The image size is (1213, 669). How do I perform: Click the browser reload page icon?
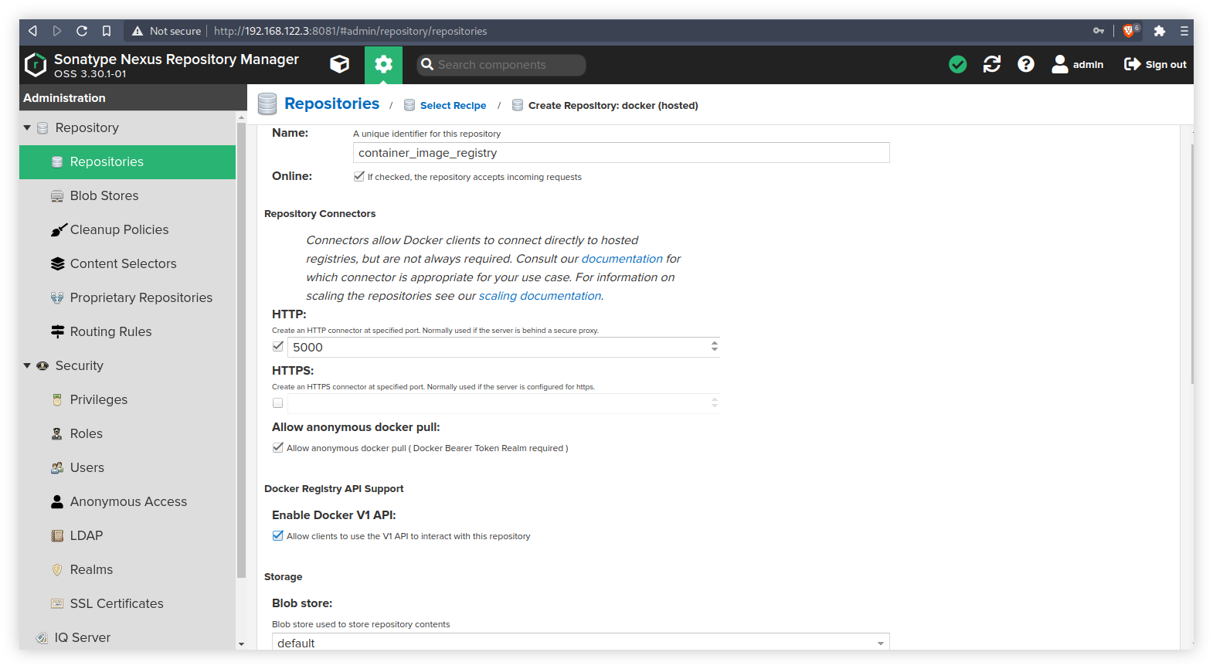(82, 31)
